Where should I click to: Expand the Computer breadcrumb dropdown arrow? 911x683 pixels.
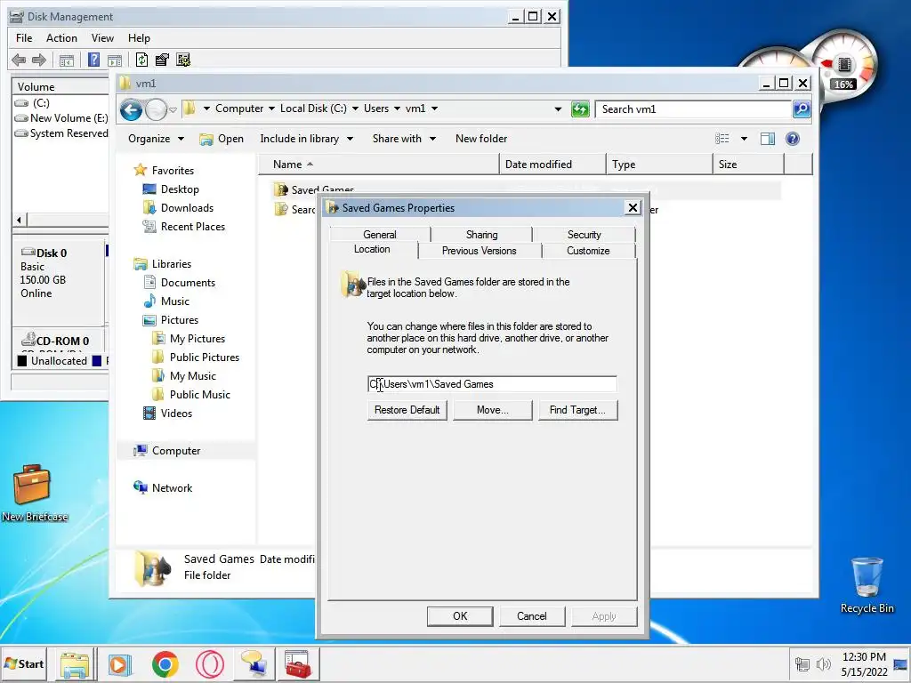270,108
